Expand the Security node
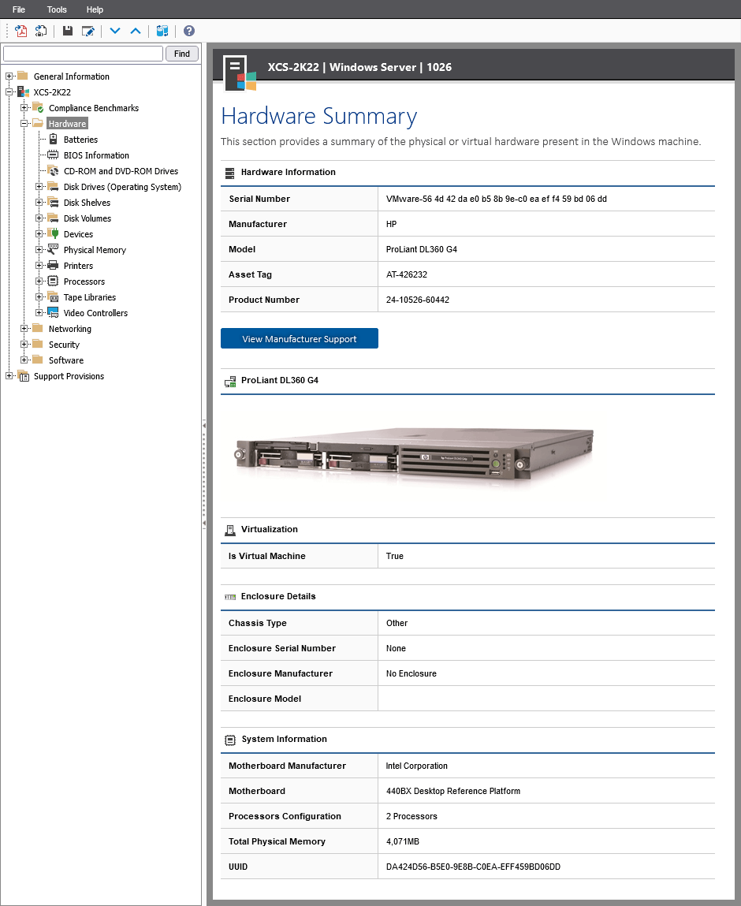The image size is (741, 906). [x=24, y=345]
